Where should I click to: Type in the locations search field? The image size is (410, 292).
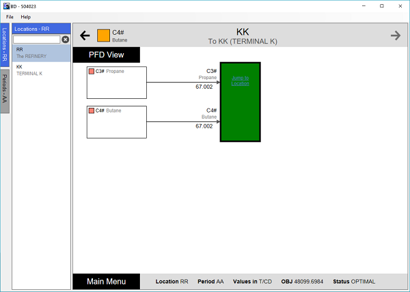click(x=37, y=40)
